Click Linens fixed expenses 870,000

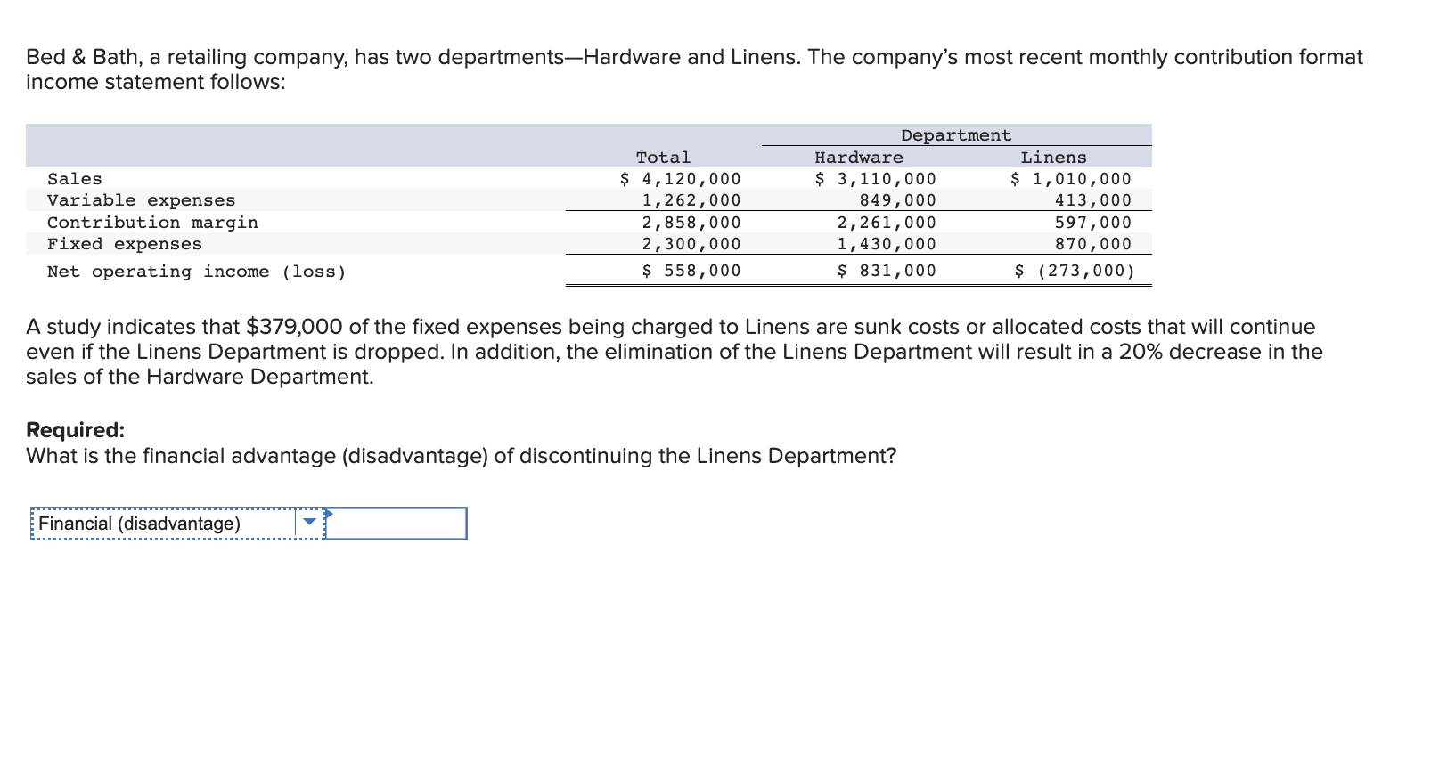tap(1093, 244)
